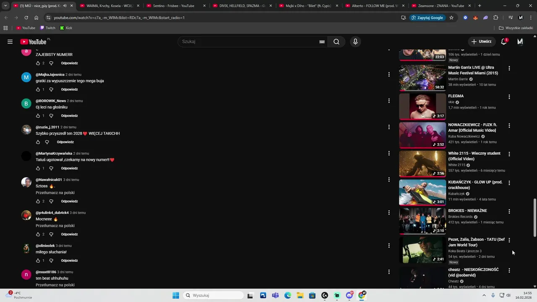The image size is (537, 302).
Task: Open the Chrome three-dot menu
Action: (530, 18)
